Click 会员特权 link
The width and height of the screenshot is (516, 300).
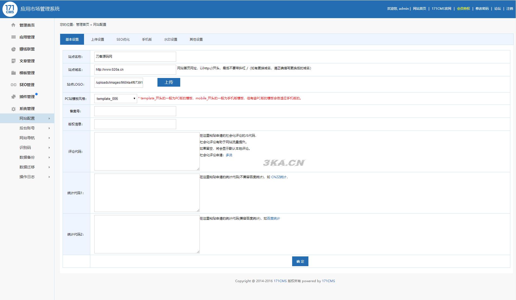(x=463, y=9)
